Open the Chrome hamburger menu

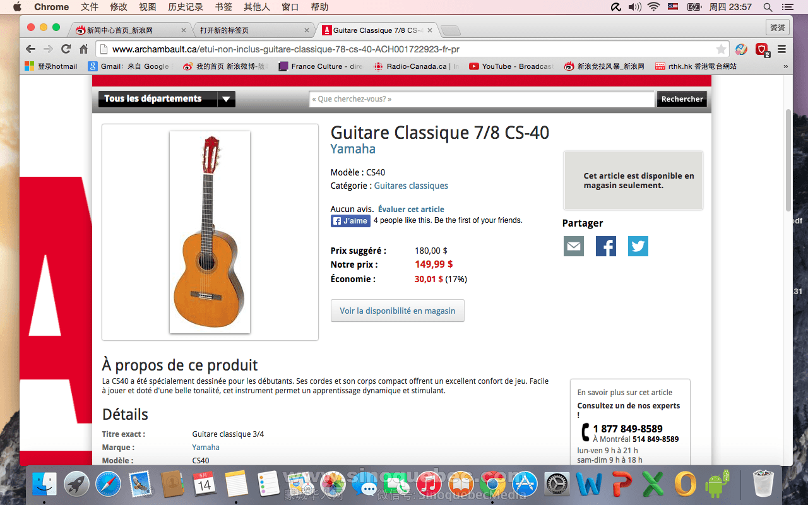pos(781,49)
